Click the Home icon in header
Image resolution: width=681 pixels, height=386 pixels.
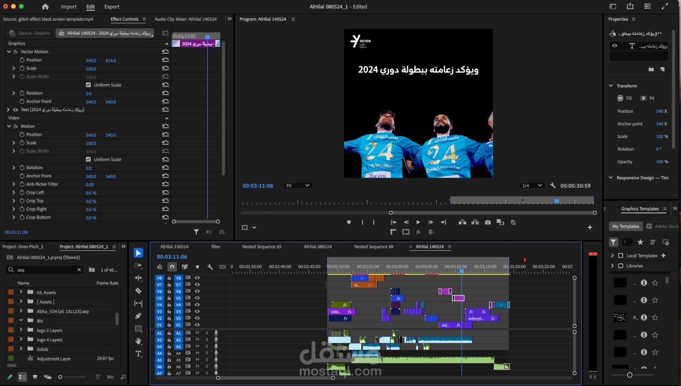pos(45,7)
